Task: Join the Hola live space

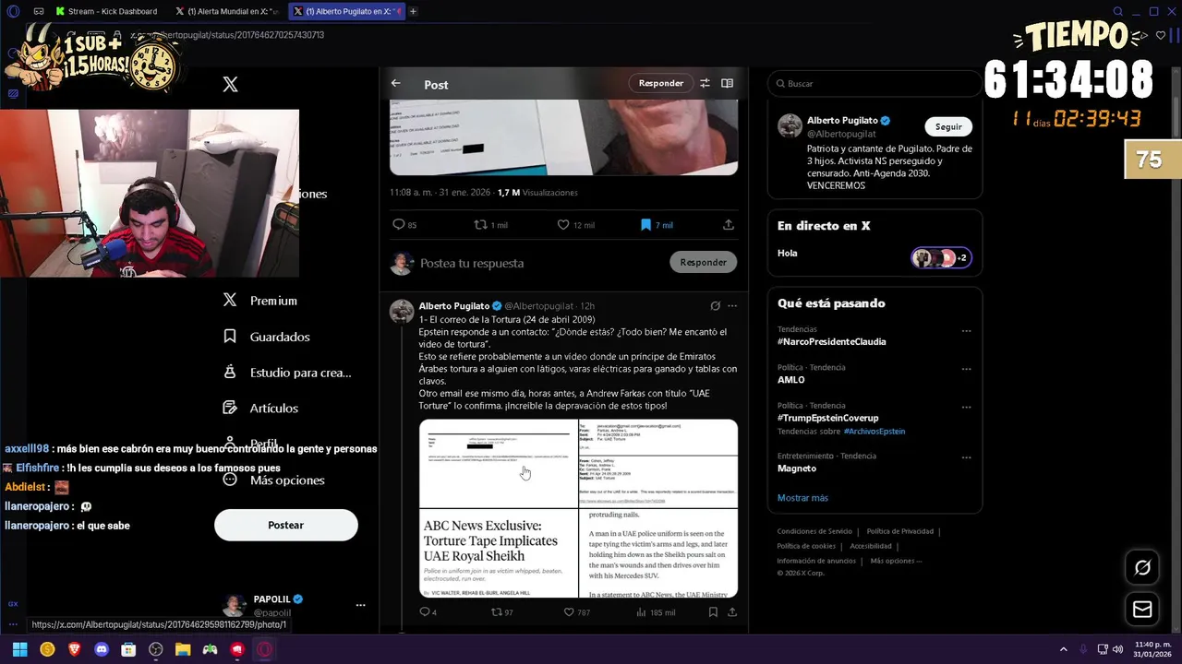Action: pyautogui.click(x=874, y=257)
